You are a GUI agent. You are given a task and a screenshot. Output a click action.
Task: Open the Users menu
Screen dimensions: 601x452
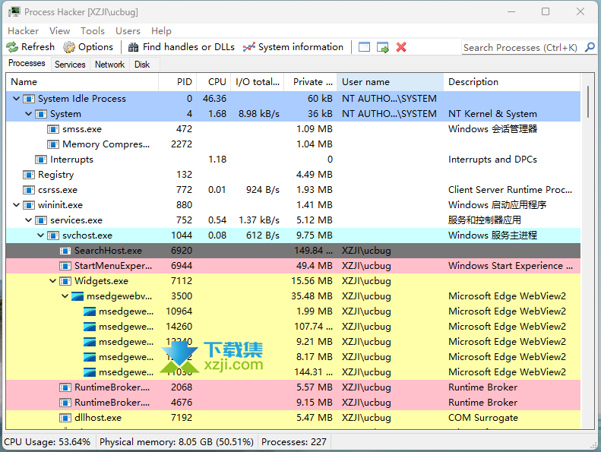128,31
